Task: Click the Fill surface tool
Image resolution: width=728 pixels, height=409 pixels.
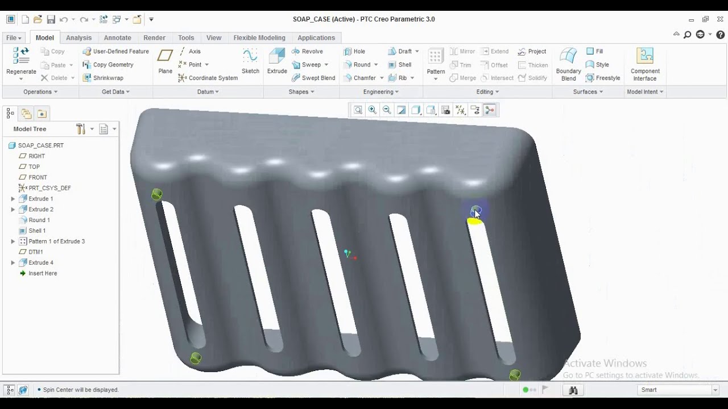Action: pos(594,51)
